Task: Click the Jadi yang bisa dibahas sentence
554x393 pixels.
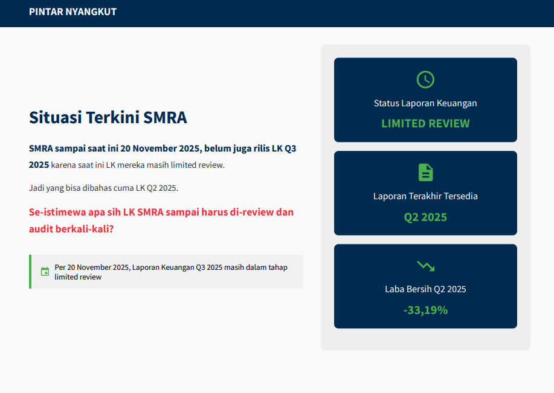Action: pyautogui.click(x=103, y=188)
